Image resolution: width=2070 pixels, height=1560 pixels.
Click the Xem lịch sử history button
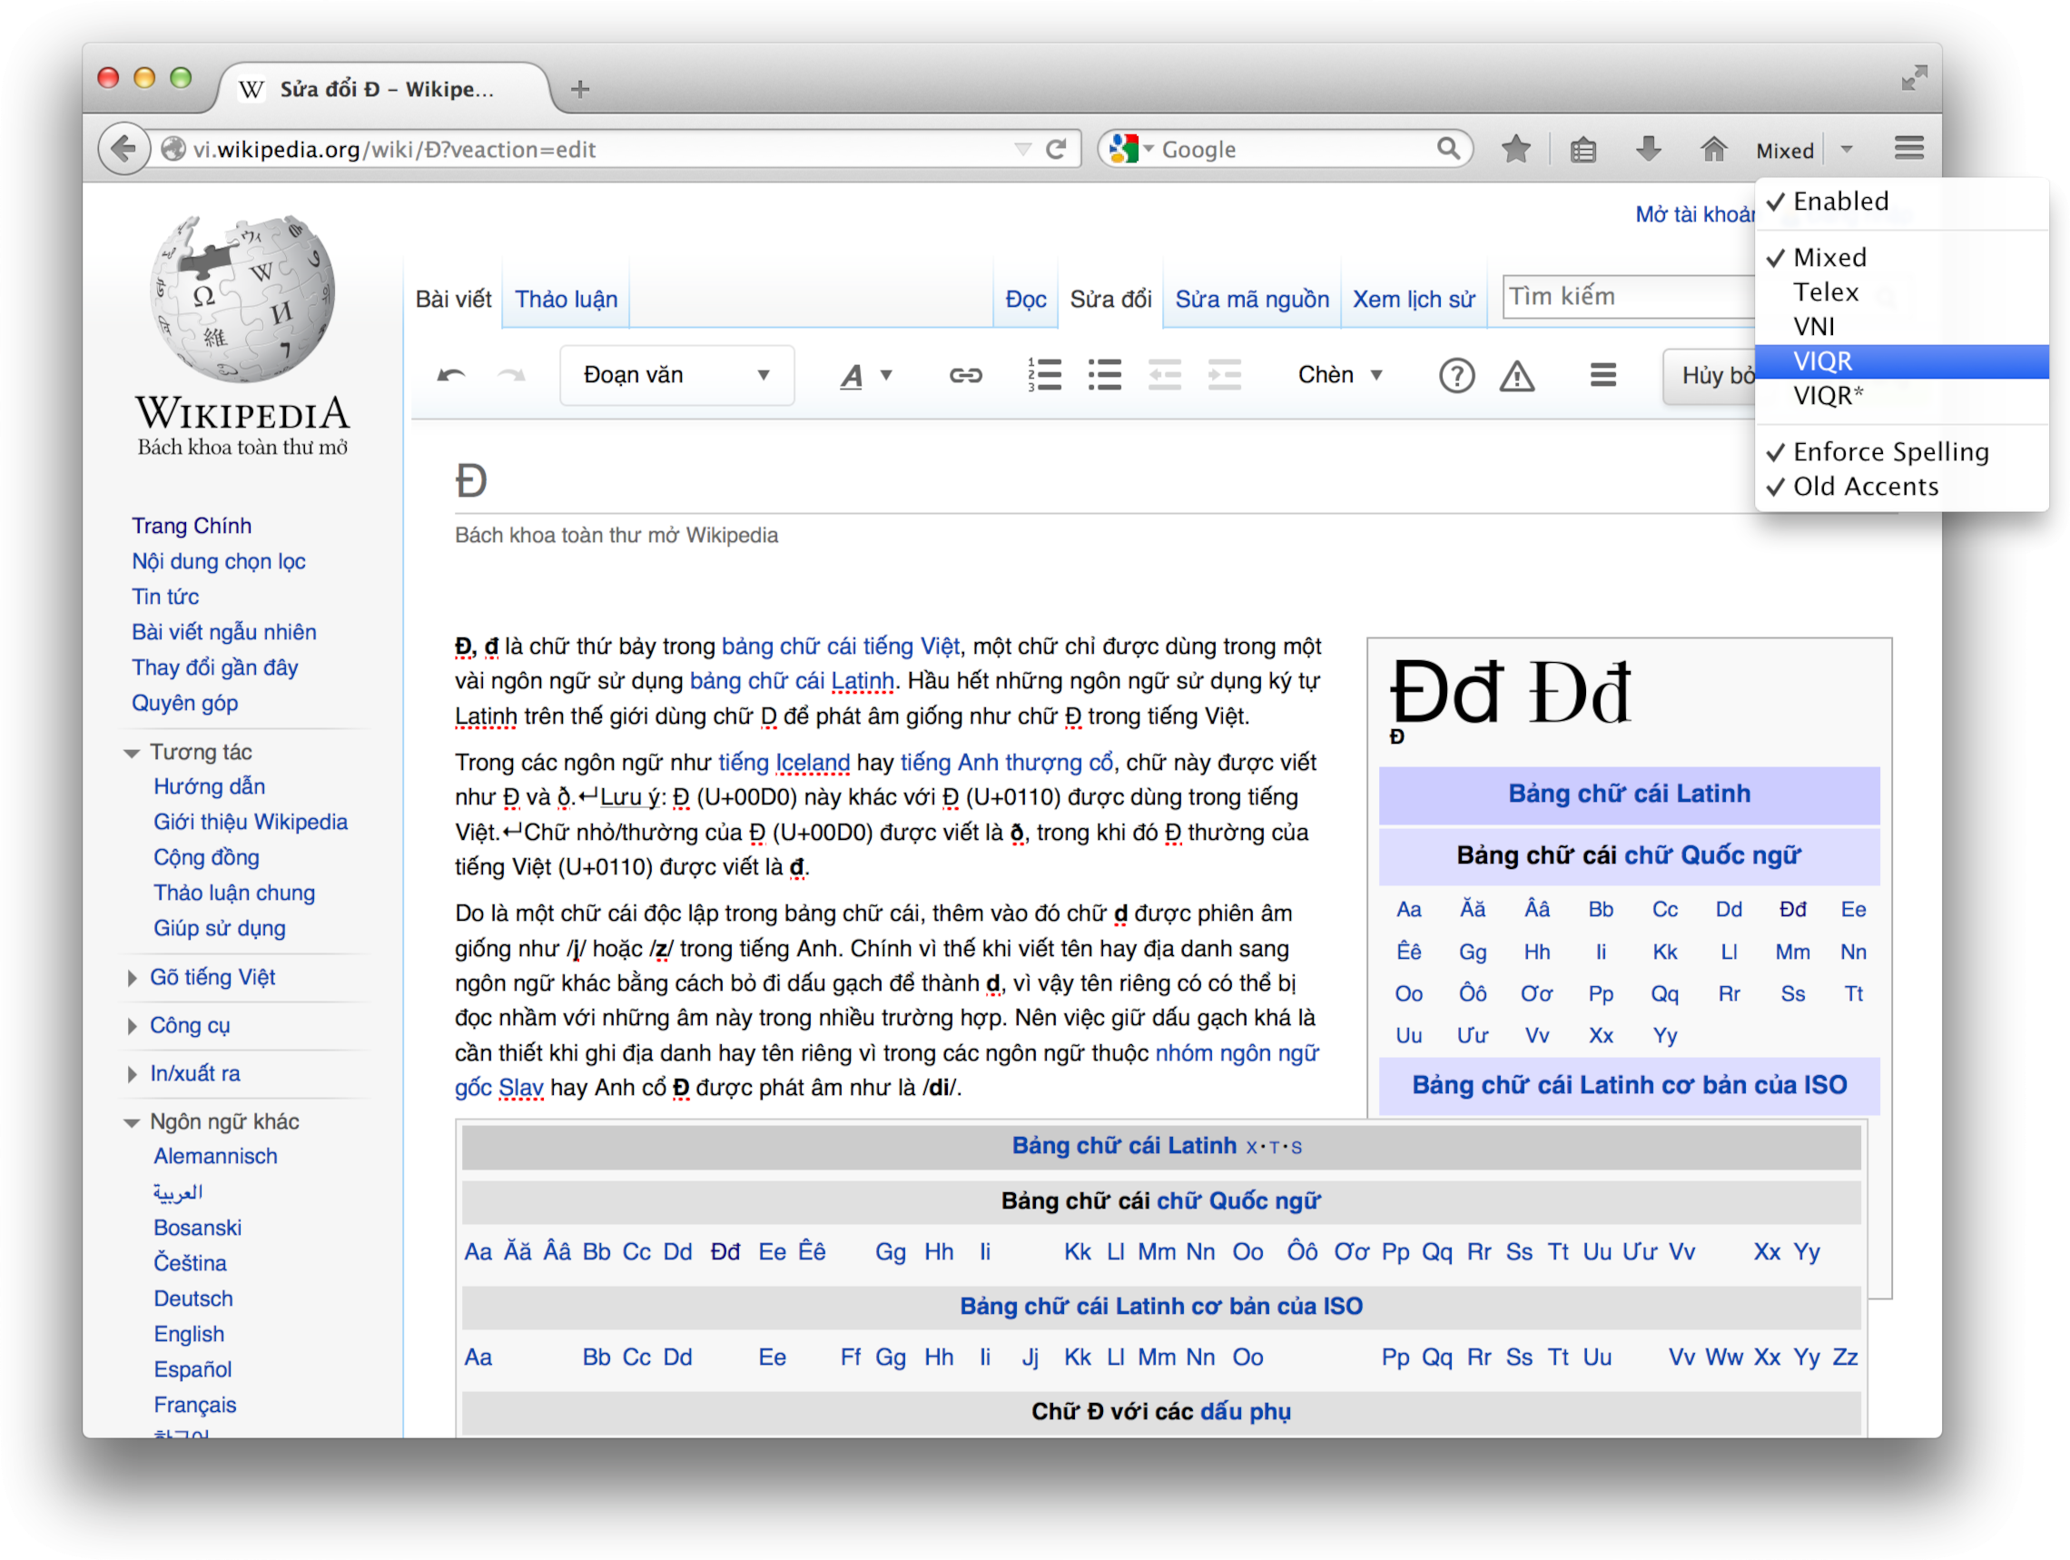[1412, 297]
